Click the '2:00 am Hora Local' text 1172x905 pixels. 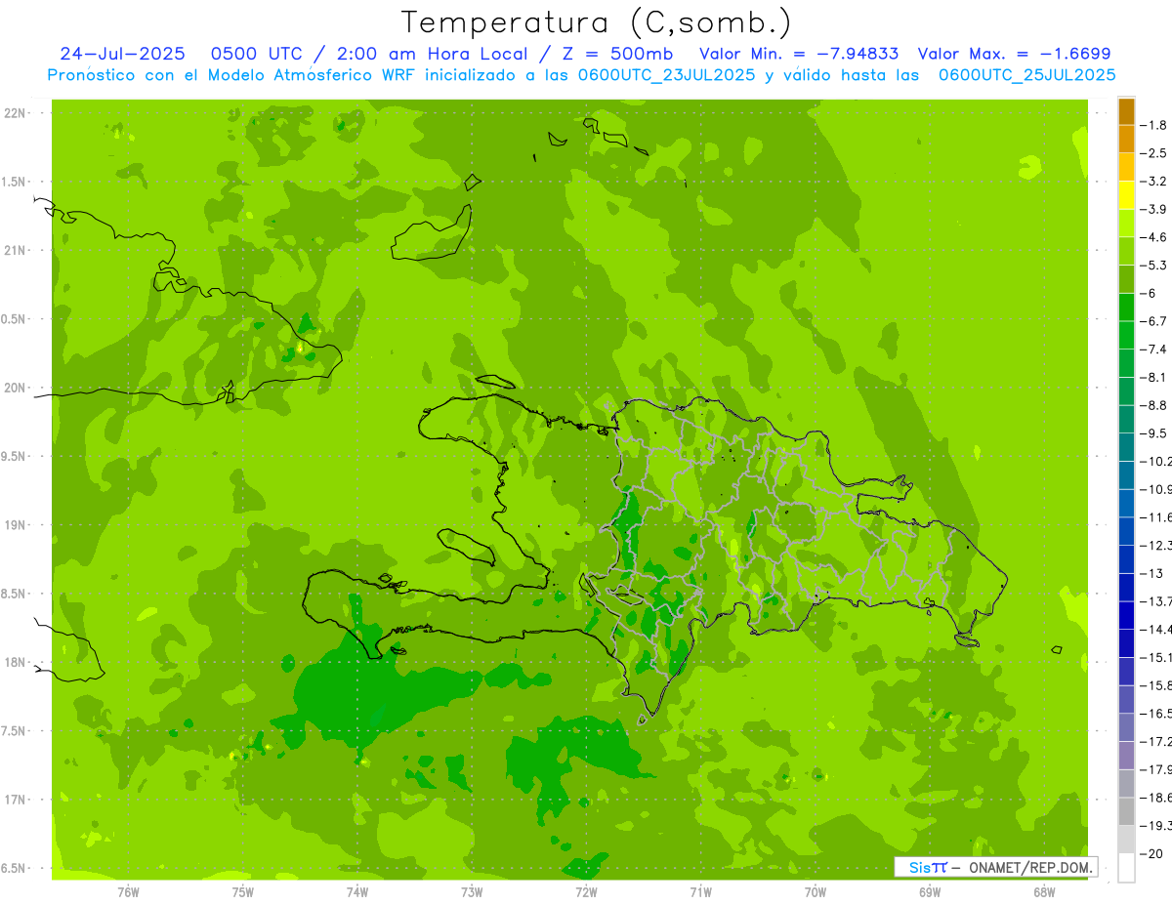tap(435, 54)
